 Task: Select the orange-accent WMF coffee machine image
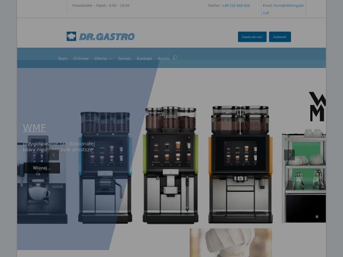tap(241, 164)
